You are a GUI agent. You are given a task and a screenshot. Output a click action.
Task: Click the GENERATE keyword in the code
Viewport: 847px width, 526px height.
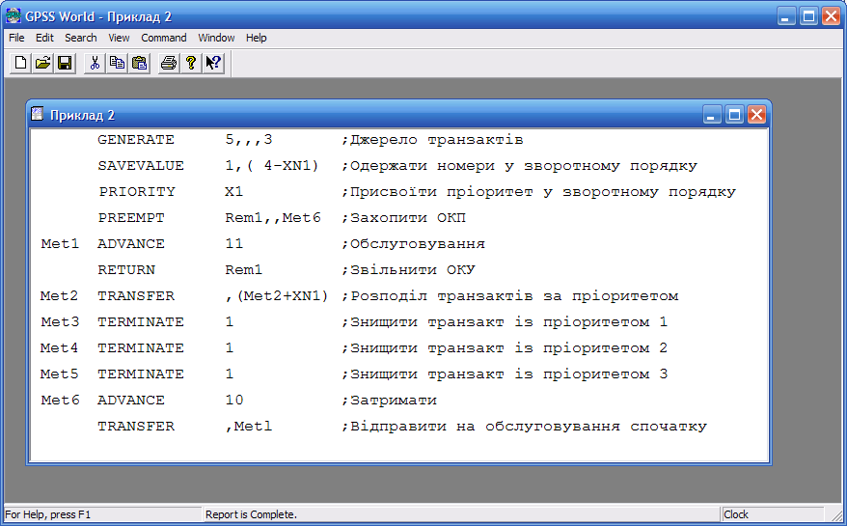136,140
